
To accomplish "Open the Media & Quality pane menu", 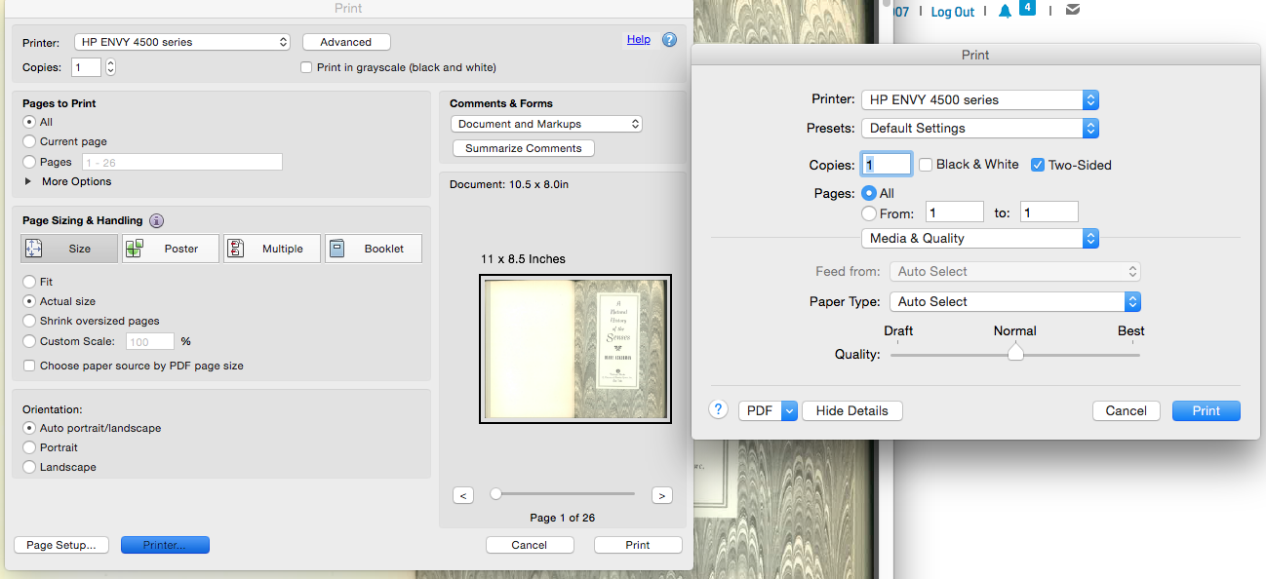I will [980, 238].
